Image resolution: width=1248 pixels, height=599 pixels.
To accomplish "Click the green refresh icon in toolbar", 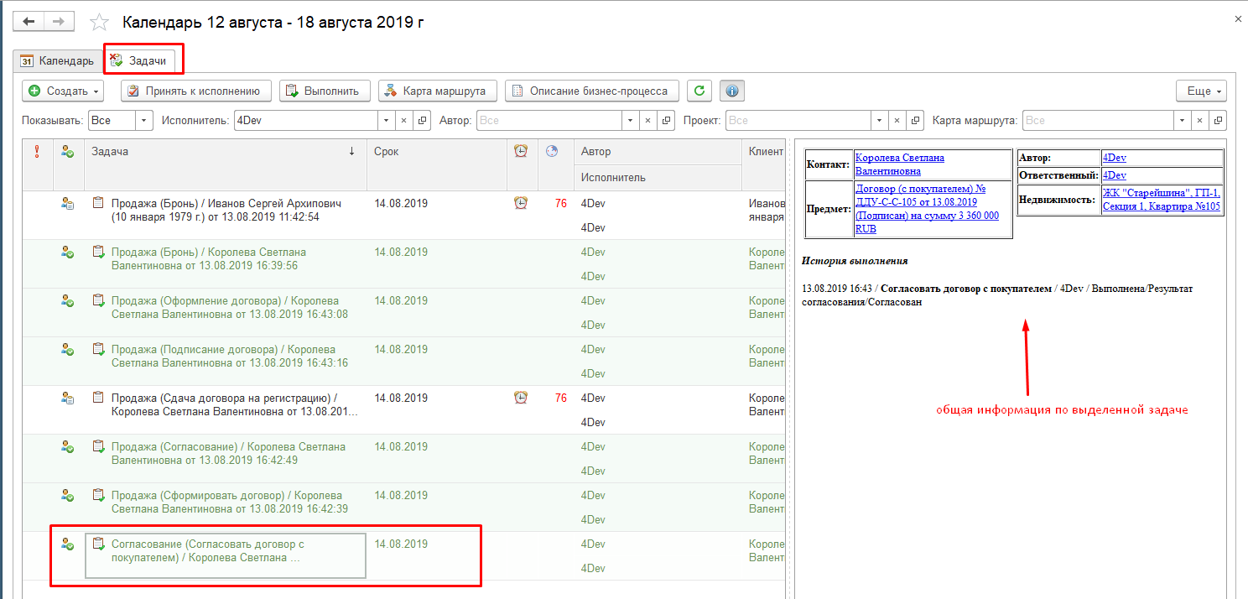I will (699, 91).
